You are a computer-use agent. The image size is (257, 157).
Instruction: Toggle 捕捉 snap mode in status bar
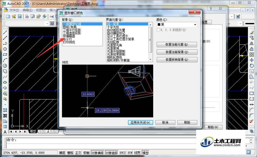tap(62, 153)
